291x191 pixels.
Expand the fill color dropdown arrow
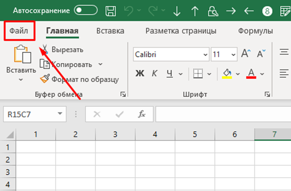[238, 74]
